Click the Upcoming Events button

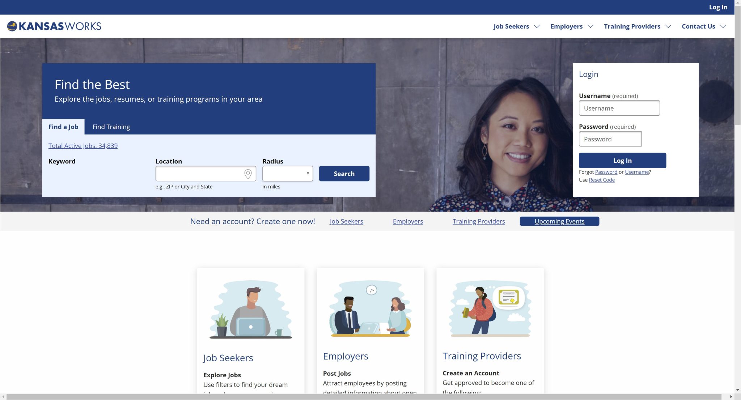[x=559, y=221]
